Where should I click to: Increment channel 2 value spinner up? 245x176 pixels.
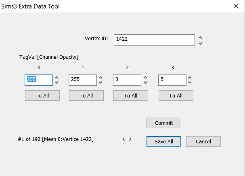click(x=145, y=77)
